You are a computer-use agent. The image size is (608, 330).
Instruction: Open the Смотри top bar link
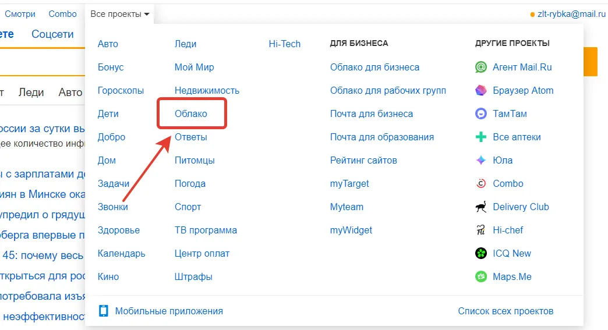coord(20,14)
